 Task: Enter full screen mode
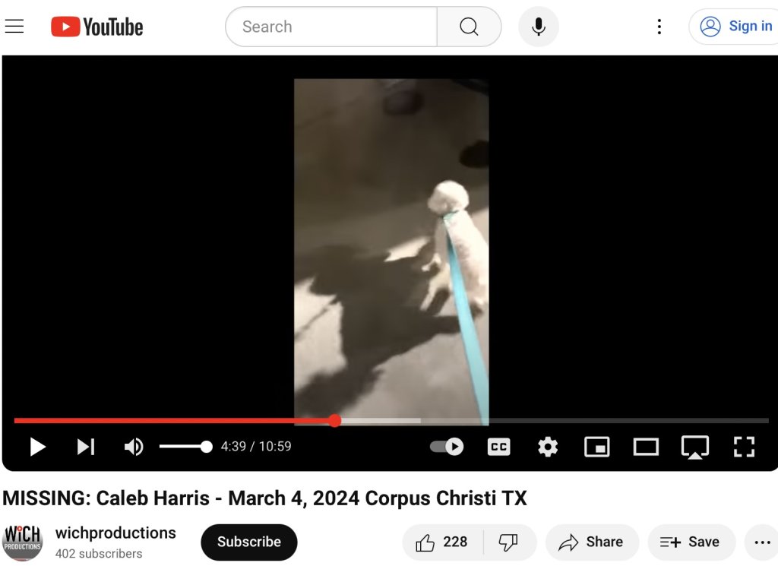(744, 447)
